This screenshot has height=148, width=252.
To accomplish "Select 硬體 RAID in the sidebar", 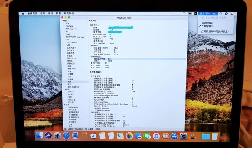I will 72,69.
